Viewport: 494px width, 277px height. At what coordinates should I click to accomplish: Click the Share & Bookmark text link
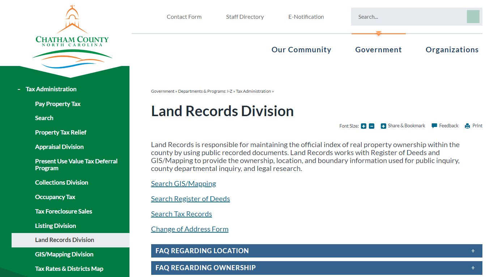point(406,126)
